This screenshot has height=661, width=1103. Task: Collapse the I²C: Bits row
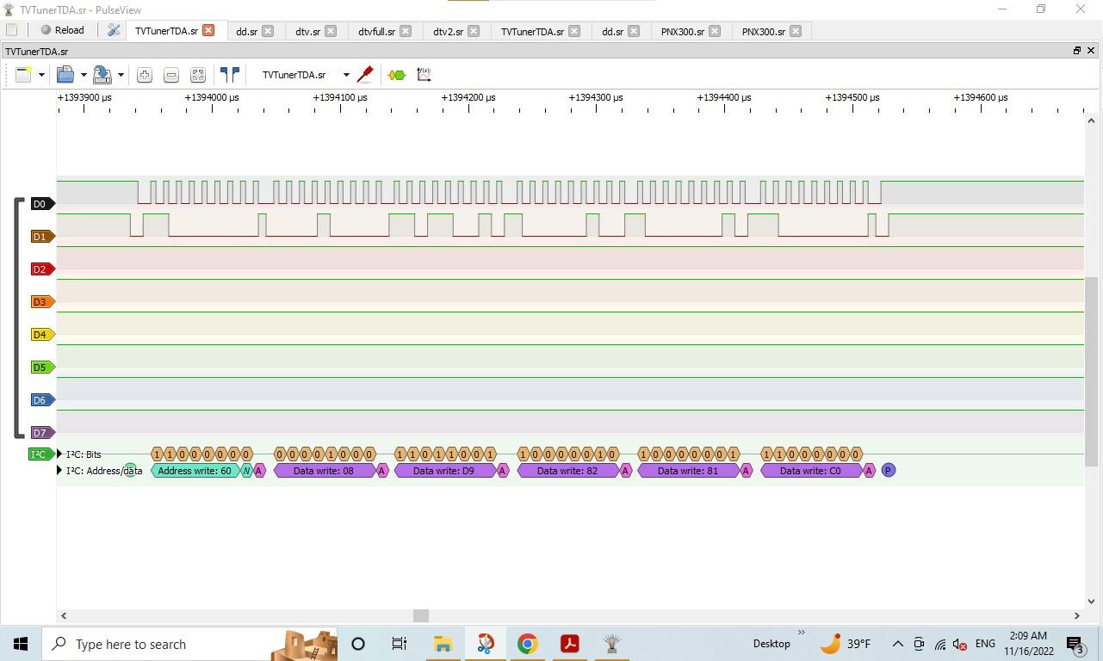[x=59, y=454]
